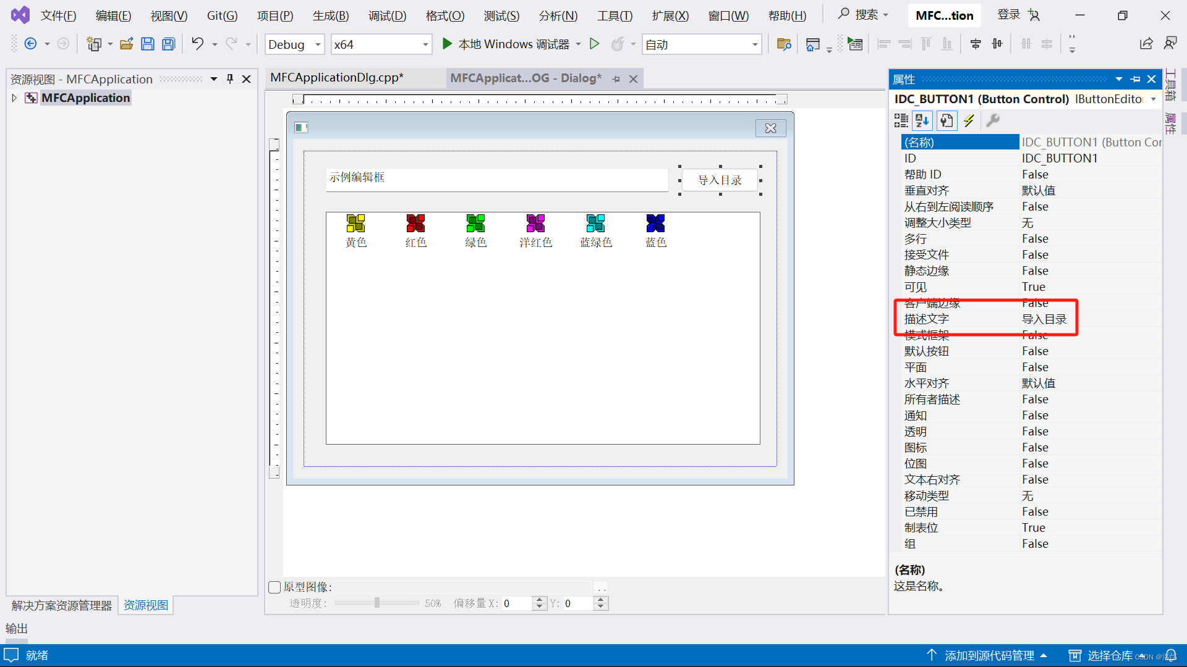The image size is (1187, 667).
Task: Adjust the 透明度 transparency slider
Action: point(377,603)
